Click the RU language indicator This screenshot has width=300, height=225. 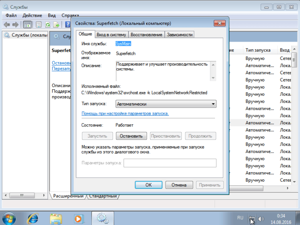click(240, 218)
